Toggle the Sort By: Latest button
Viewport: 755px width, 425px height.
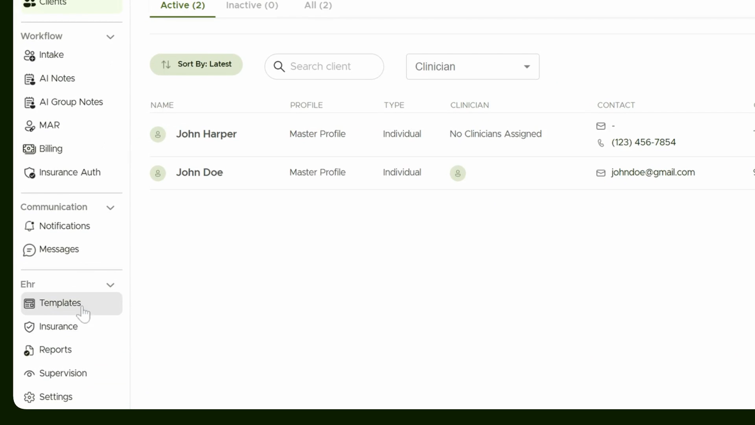click(x=196, y=65)
